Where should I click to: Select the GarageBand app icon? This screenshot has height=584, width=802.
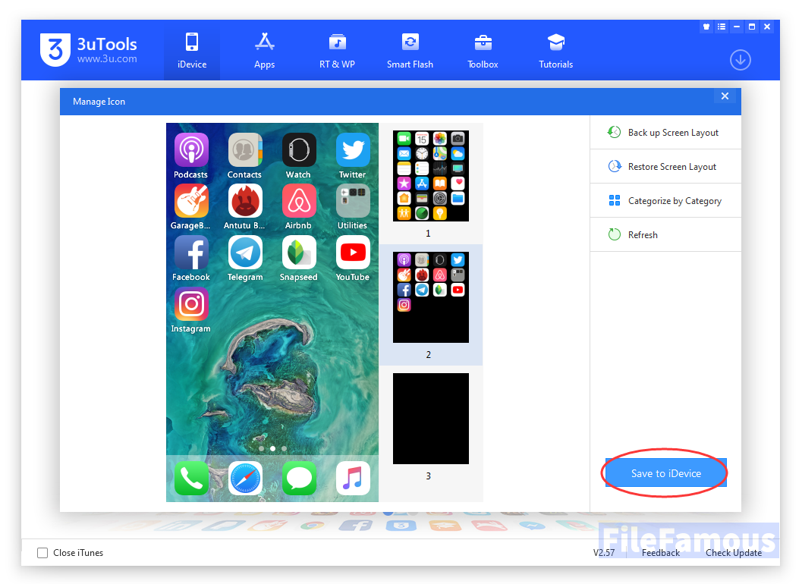[x=191, y=201]
